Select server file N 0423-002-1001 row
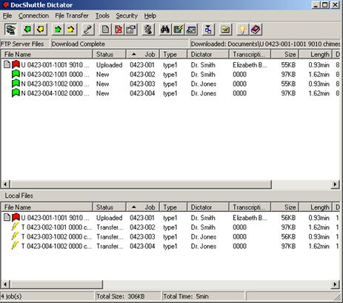This screenshot has height=303, width=343. (x=170, y=74)
